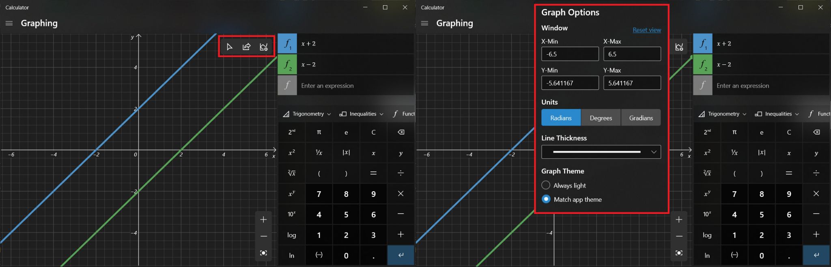Click Enter an expression field in left window
Image resolution: width=831 pixels, height=267 pixels.
coord(355,85)
